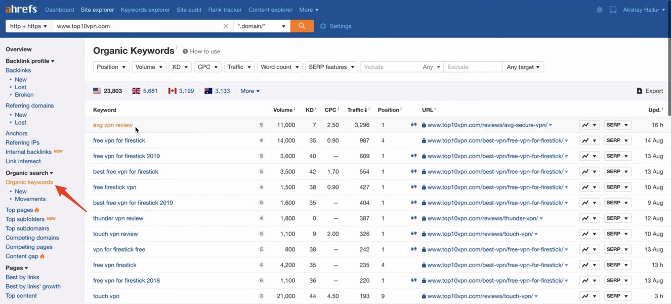Open Competing domains in sidebar

(32, 238)
